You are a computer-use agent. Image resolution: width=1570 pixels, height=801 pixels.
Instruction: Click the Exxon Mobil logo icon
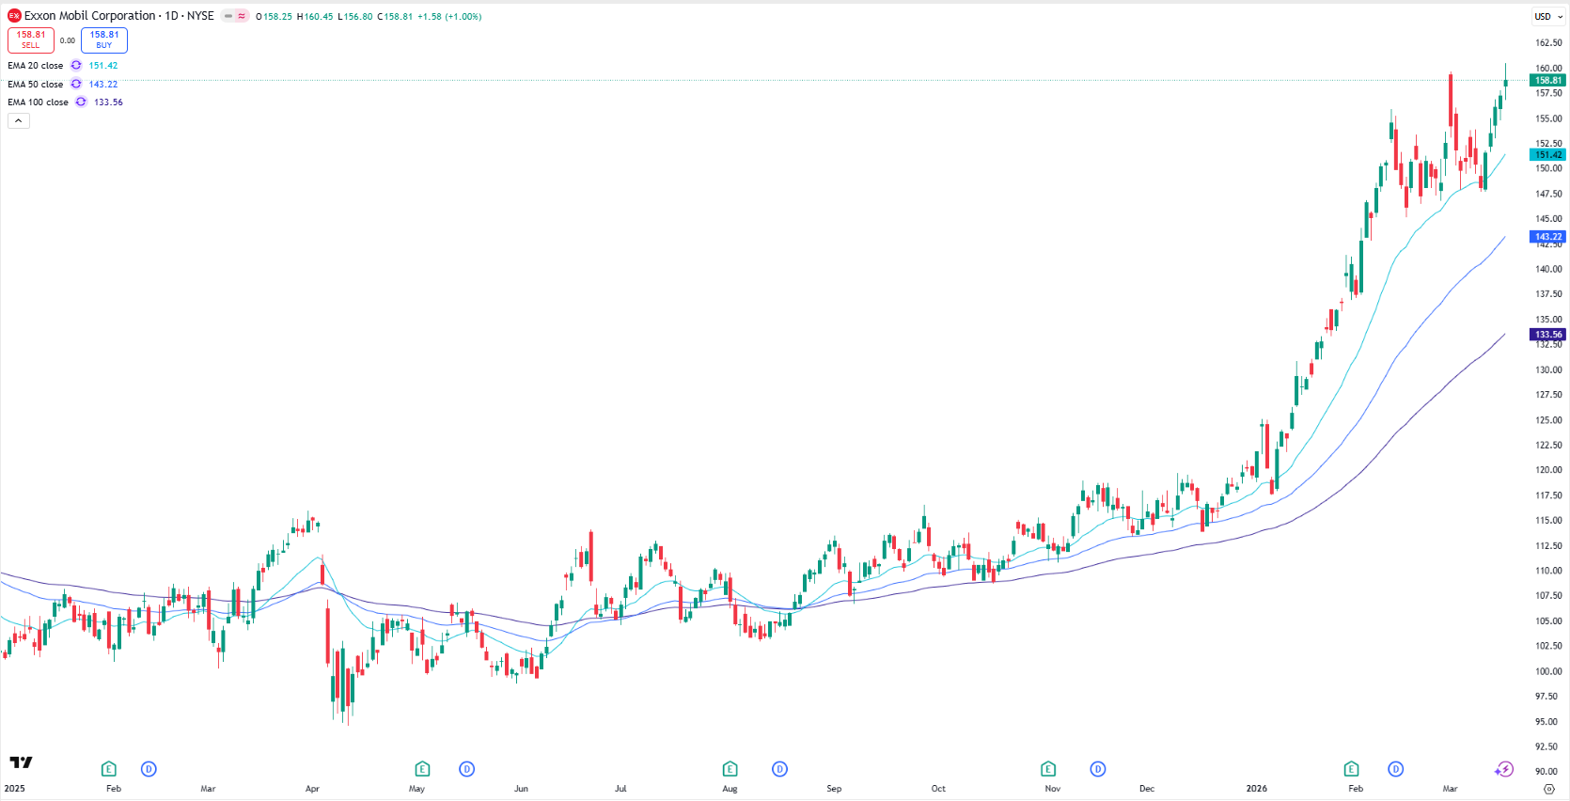point(14,16)
